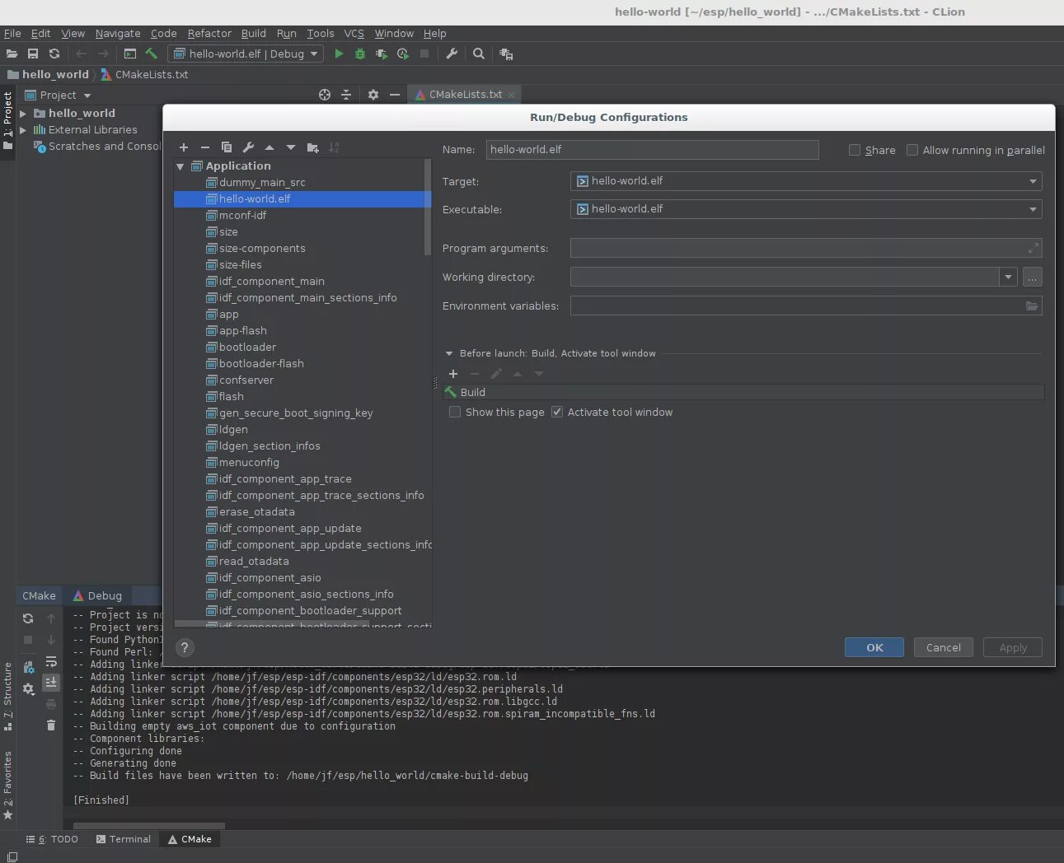Toggle Show this page checkbox
This screenshot has width=1064, height=863.
455,412
